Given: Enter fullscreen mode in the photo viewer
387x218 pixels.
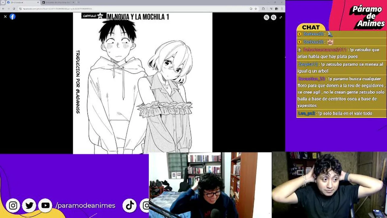Looking at the screenshot, I should point(281,17).
